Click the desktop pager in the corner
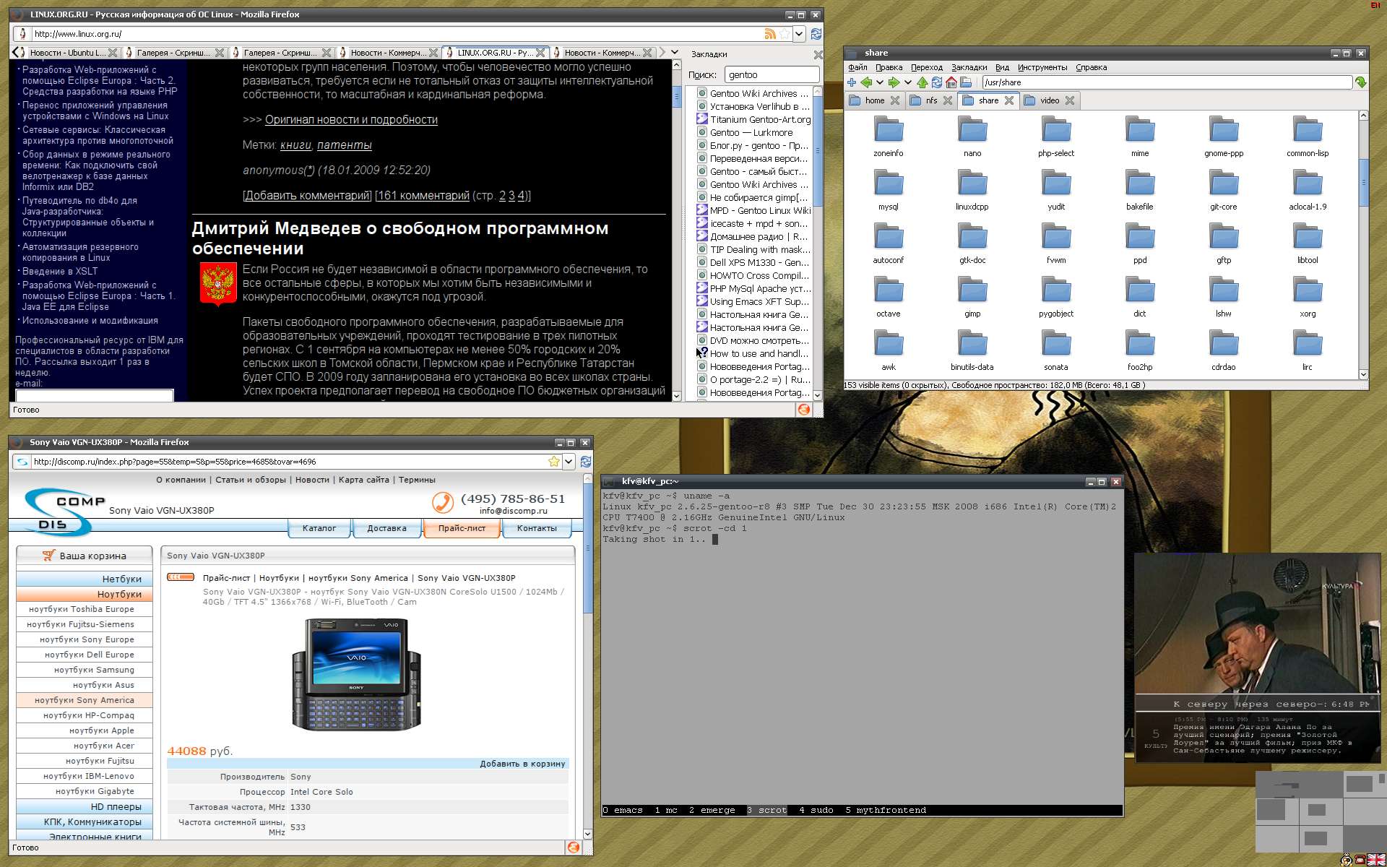Viewport: 1387px width, 867px height. (1321, 812)
